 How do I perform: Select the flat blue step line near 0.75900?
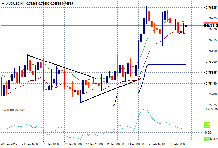tap(167, 64)
